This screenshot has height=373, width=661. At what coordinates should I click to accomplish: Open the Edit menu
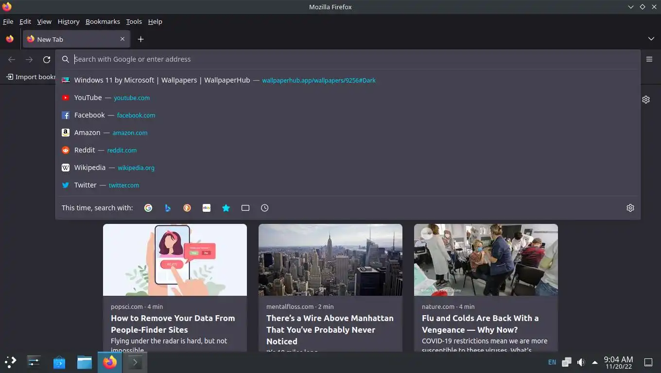click(x=25, y=21)
